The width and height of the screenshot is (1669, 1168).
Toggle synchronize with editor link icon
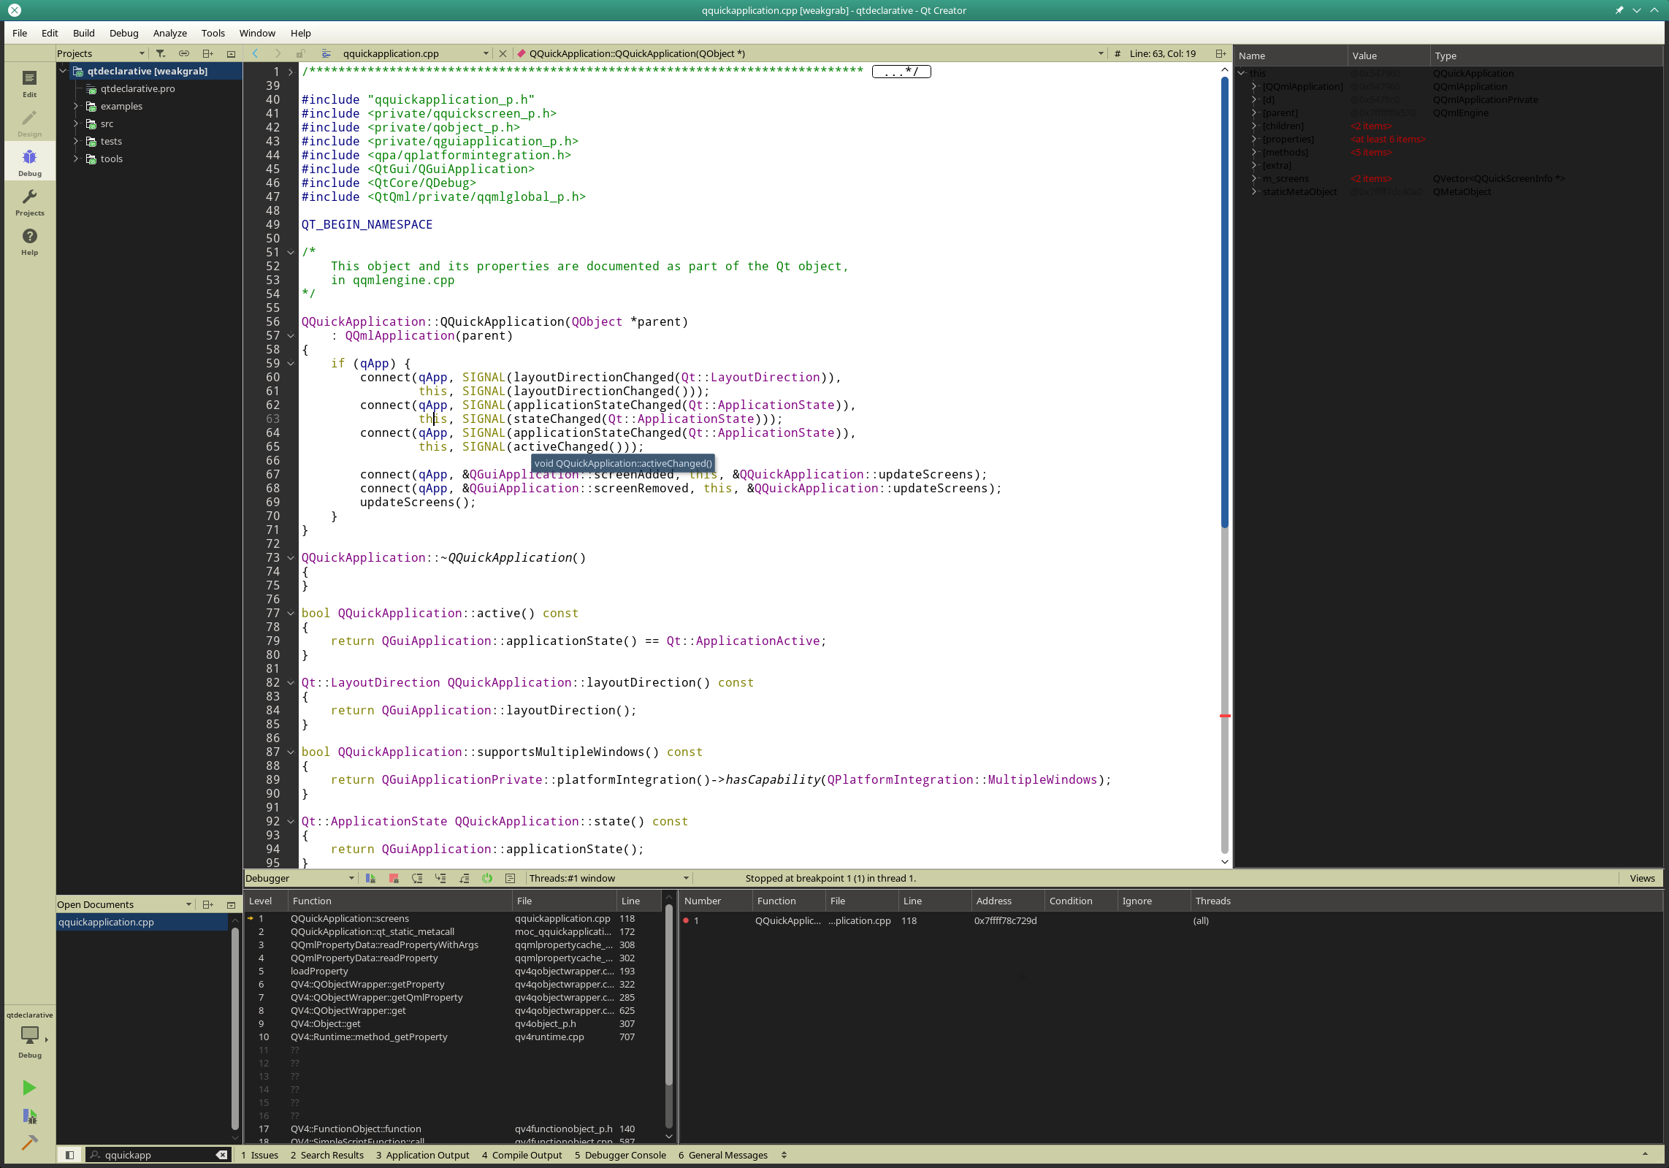(x=184, y=53)
